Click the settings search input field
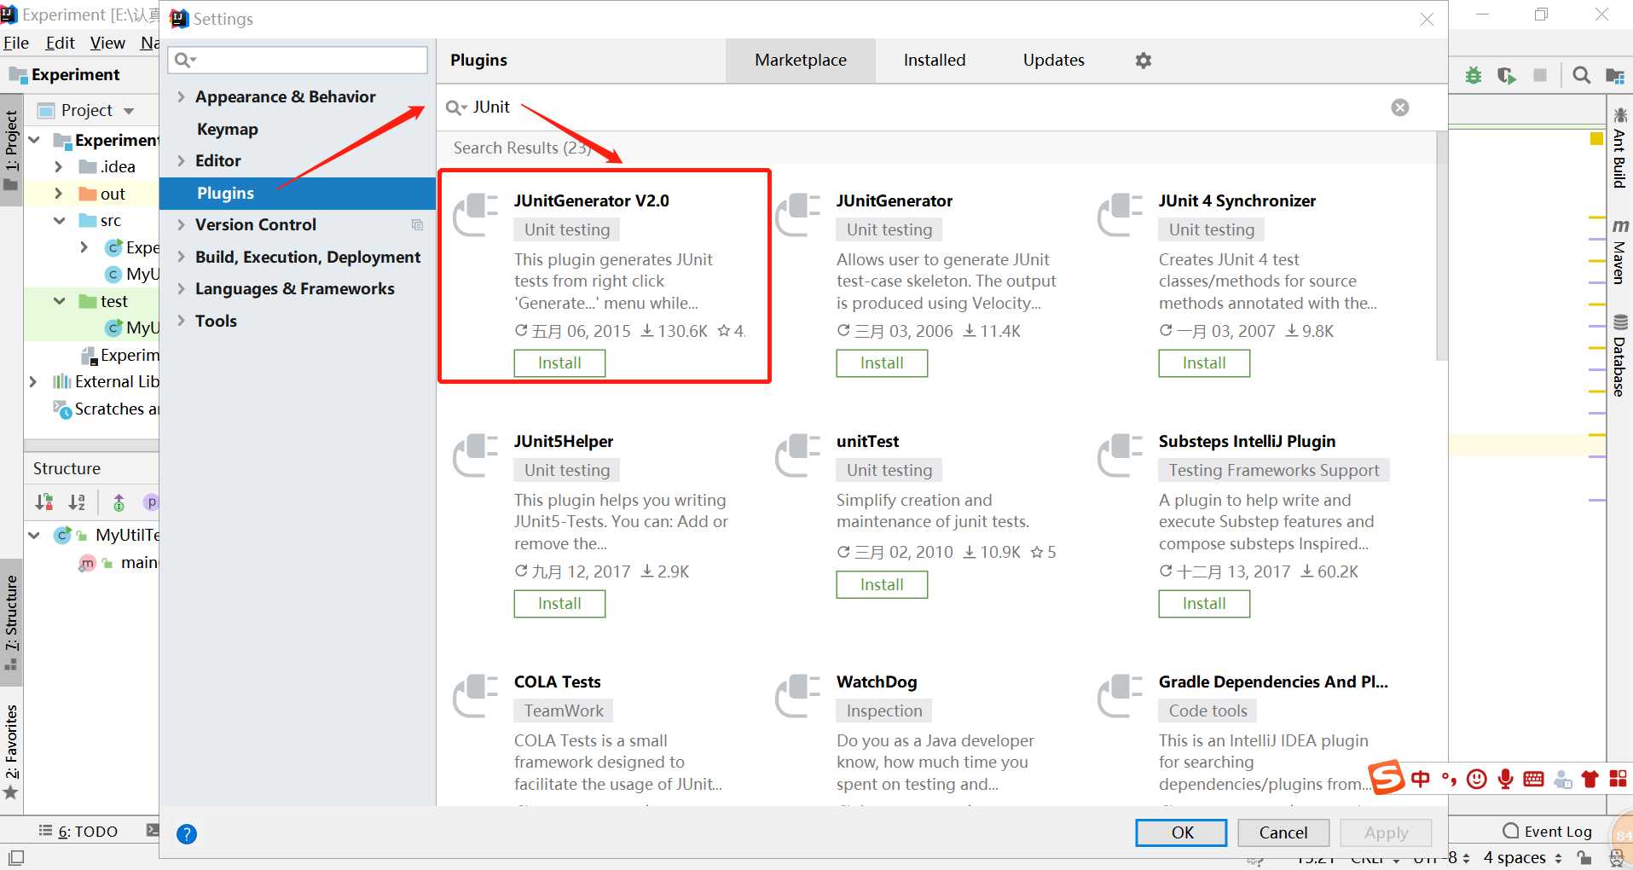1633x870 pixels. (x=298, y=61)
